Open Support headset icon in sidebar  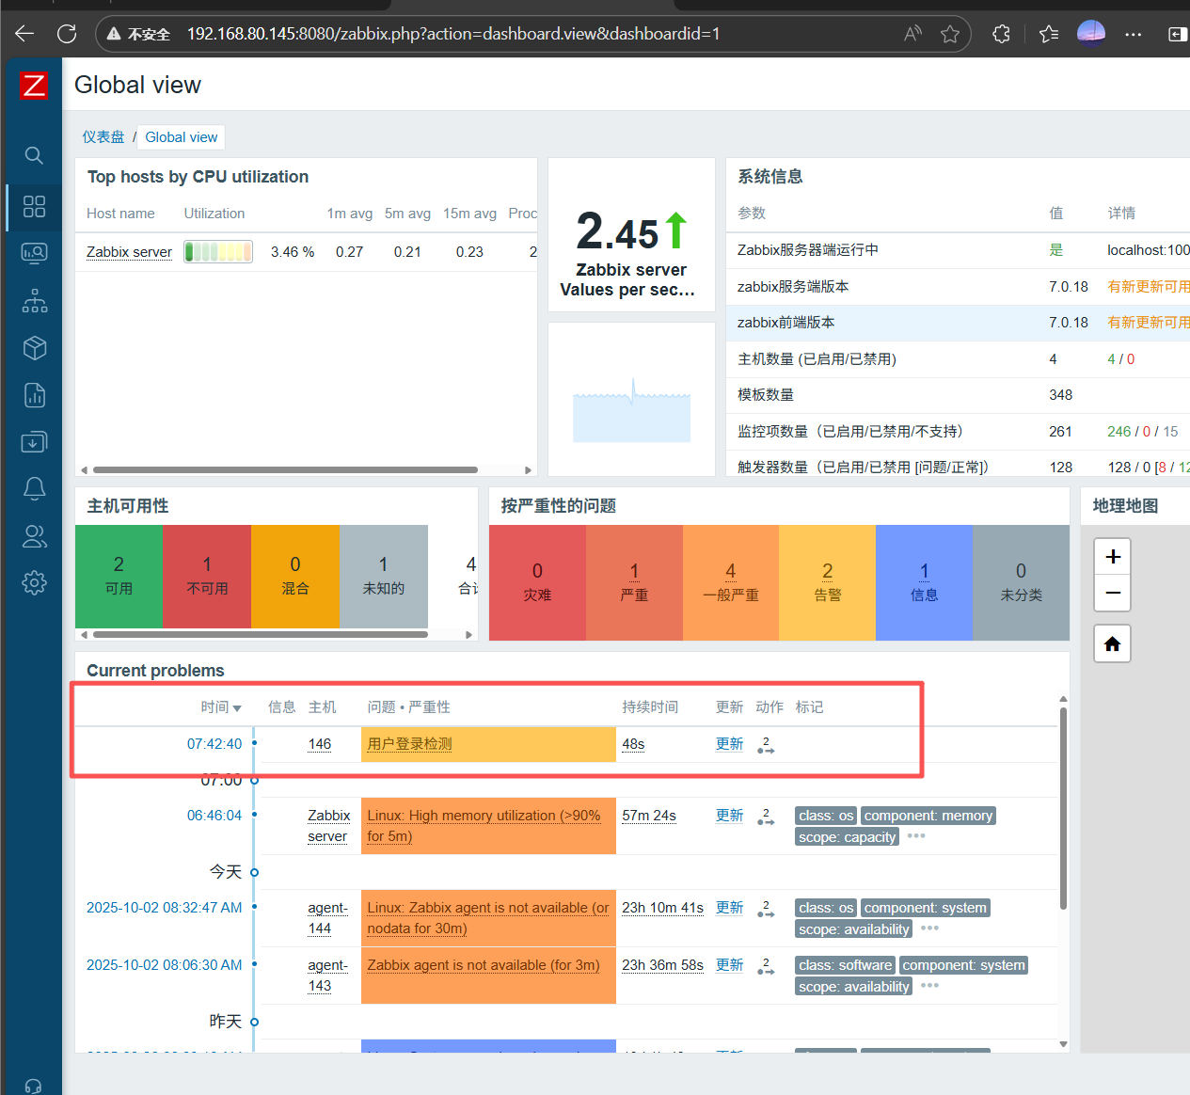(34, 1087)
